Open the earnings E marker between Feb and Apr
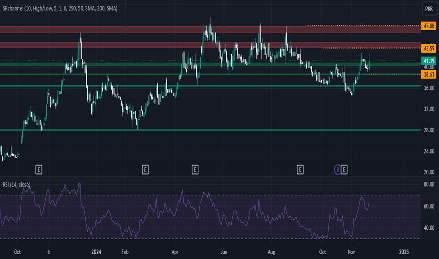 [x=145, y=170]
